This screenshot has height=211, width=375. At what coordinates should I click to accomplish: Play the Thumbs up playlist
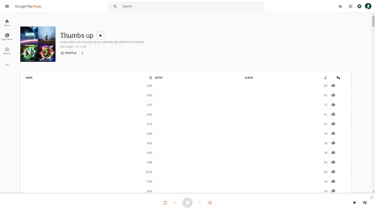(100, 36)
